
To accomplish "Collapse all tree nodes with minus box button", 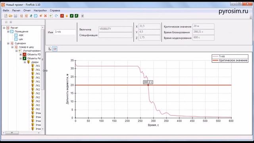I will 6,22.
